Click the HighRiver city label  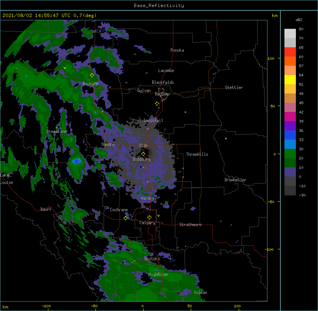(159, 274)
